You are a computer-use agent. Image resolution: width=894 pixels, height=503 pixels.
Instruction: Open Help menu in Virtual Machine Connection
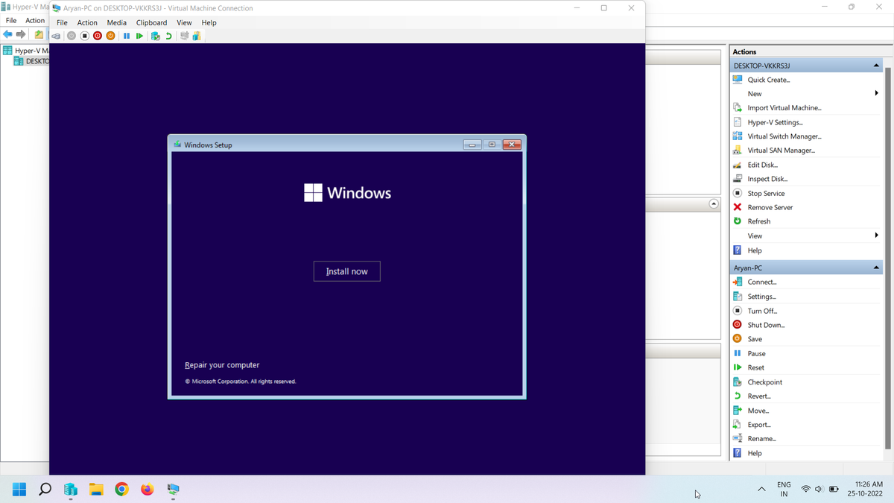click(209, 22)
